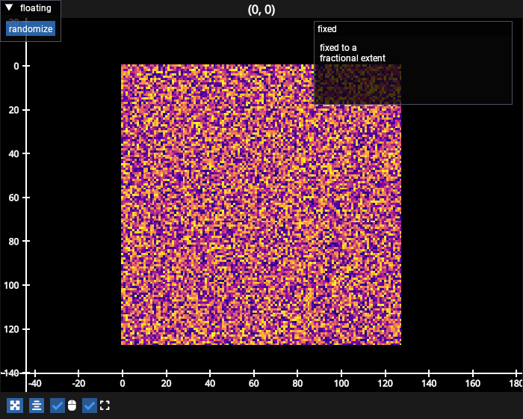
Task: Click the fullscreen brackets icon
Action: (x=105, y=406)
